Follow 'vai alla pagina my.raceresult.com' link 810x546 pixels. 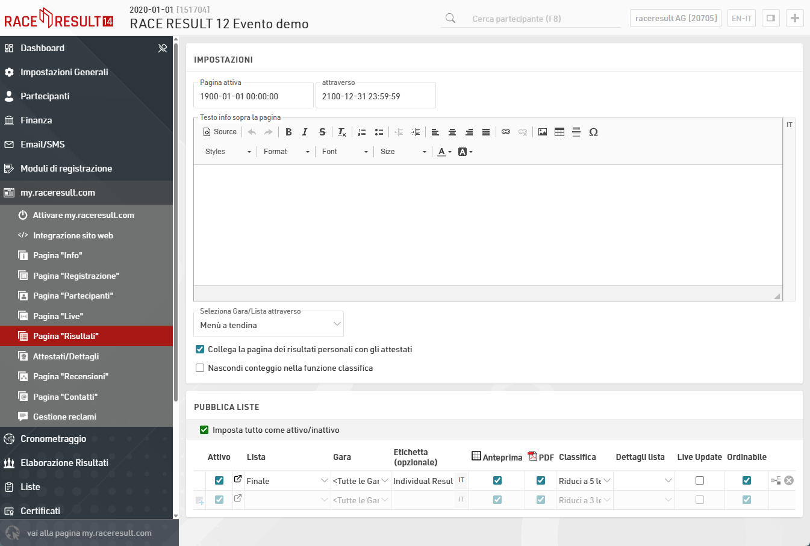(x=89, y=533)
